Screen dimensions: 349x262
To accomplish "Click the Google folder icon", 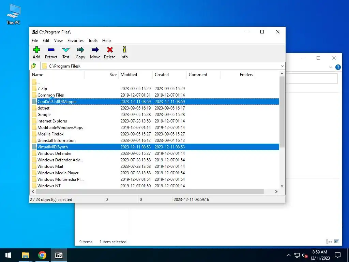I will [x=34, y=115].
